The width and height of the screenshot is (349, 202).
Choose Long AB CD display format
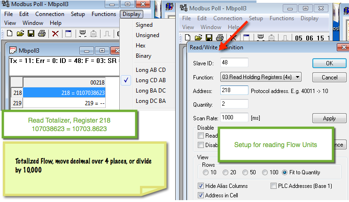pyautogui.click(x=151, y=70)
